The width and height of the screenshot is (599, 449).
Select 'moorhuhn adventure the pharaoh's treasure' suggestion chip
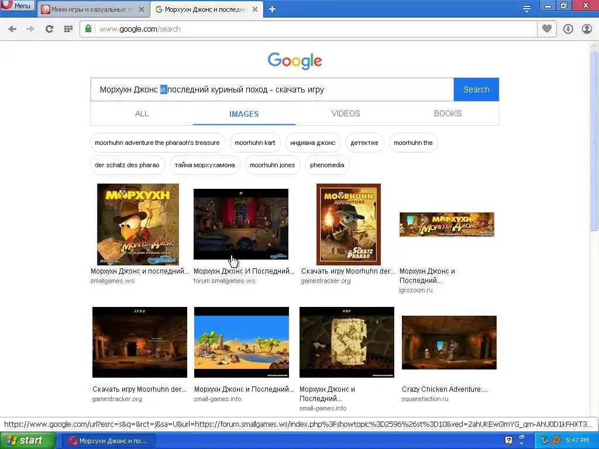157,143
